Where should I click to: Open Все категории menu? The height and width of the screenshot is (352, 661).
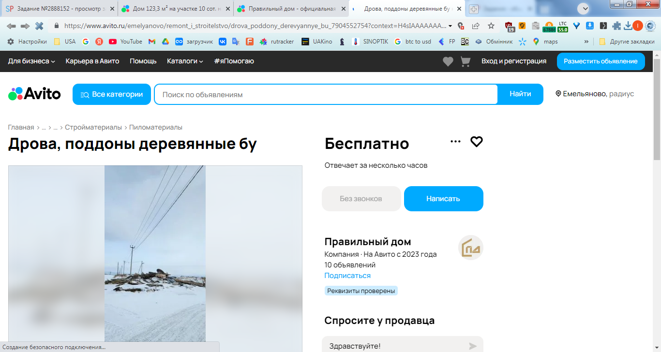[x=112, y=94]
